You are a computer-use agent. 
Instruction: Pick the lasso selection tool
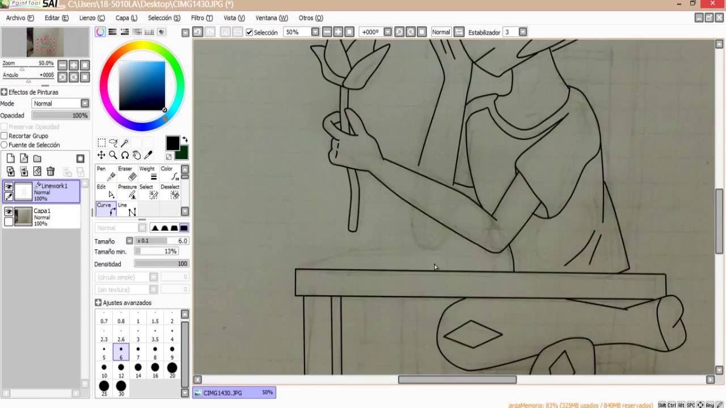pyautogui.click(x=113, y=143)
